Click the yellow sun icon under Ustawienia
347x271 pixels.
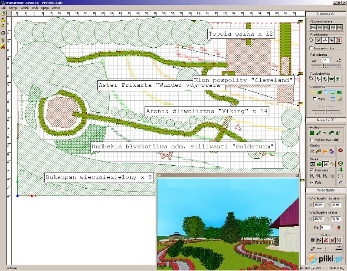(313, 92)
